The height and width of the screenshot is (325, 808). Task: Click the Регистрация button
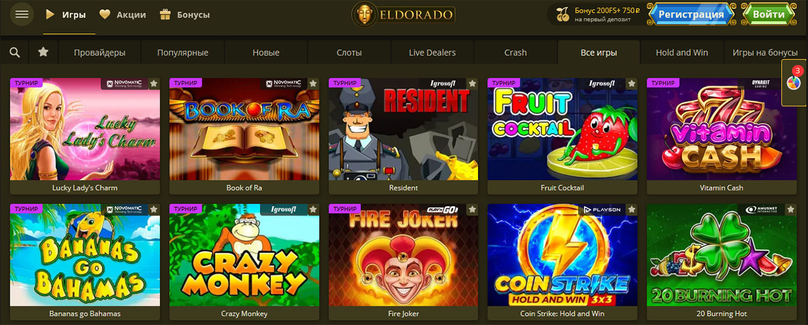click(x=691, y=14)
